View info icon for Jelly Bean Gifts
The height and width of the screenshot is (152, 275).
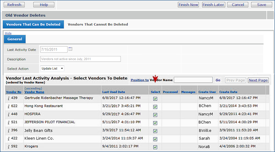9,131
